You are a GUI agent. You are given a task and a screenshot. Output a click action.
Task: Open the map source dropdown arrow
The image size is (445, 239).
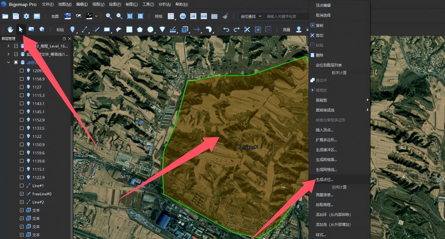[96, 16]
